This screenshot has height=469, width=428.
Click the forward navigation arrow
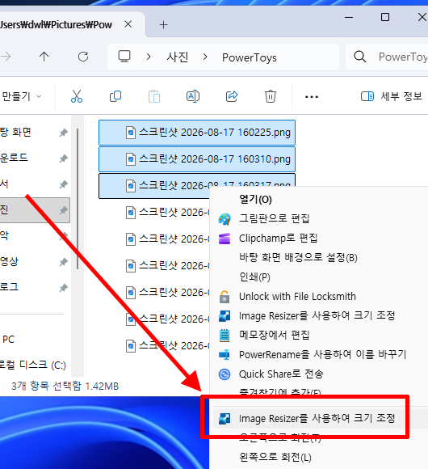[6, 57]
